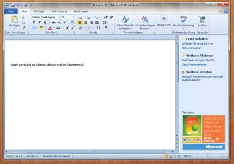Apply the yellow text highlight color
The height and width of the screenshot is (164, 234).
41,28
